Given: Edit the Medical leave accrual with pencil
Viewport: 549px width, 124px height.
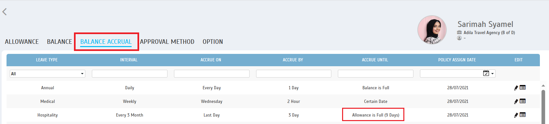Looking at the screenshot, I should tap(516, 101).
